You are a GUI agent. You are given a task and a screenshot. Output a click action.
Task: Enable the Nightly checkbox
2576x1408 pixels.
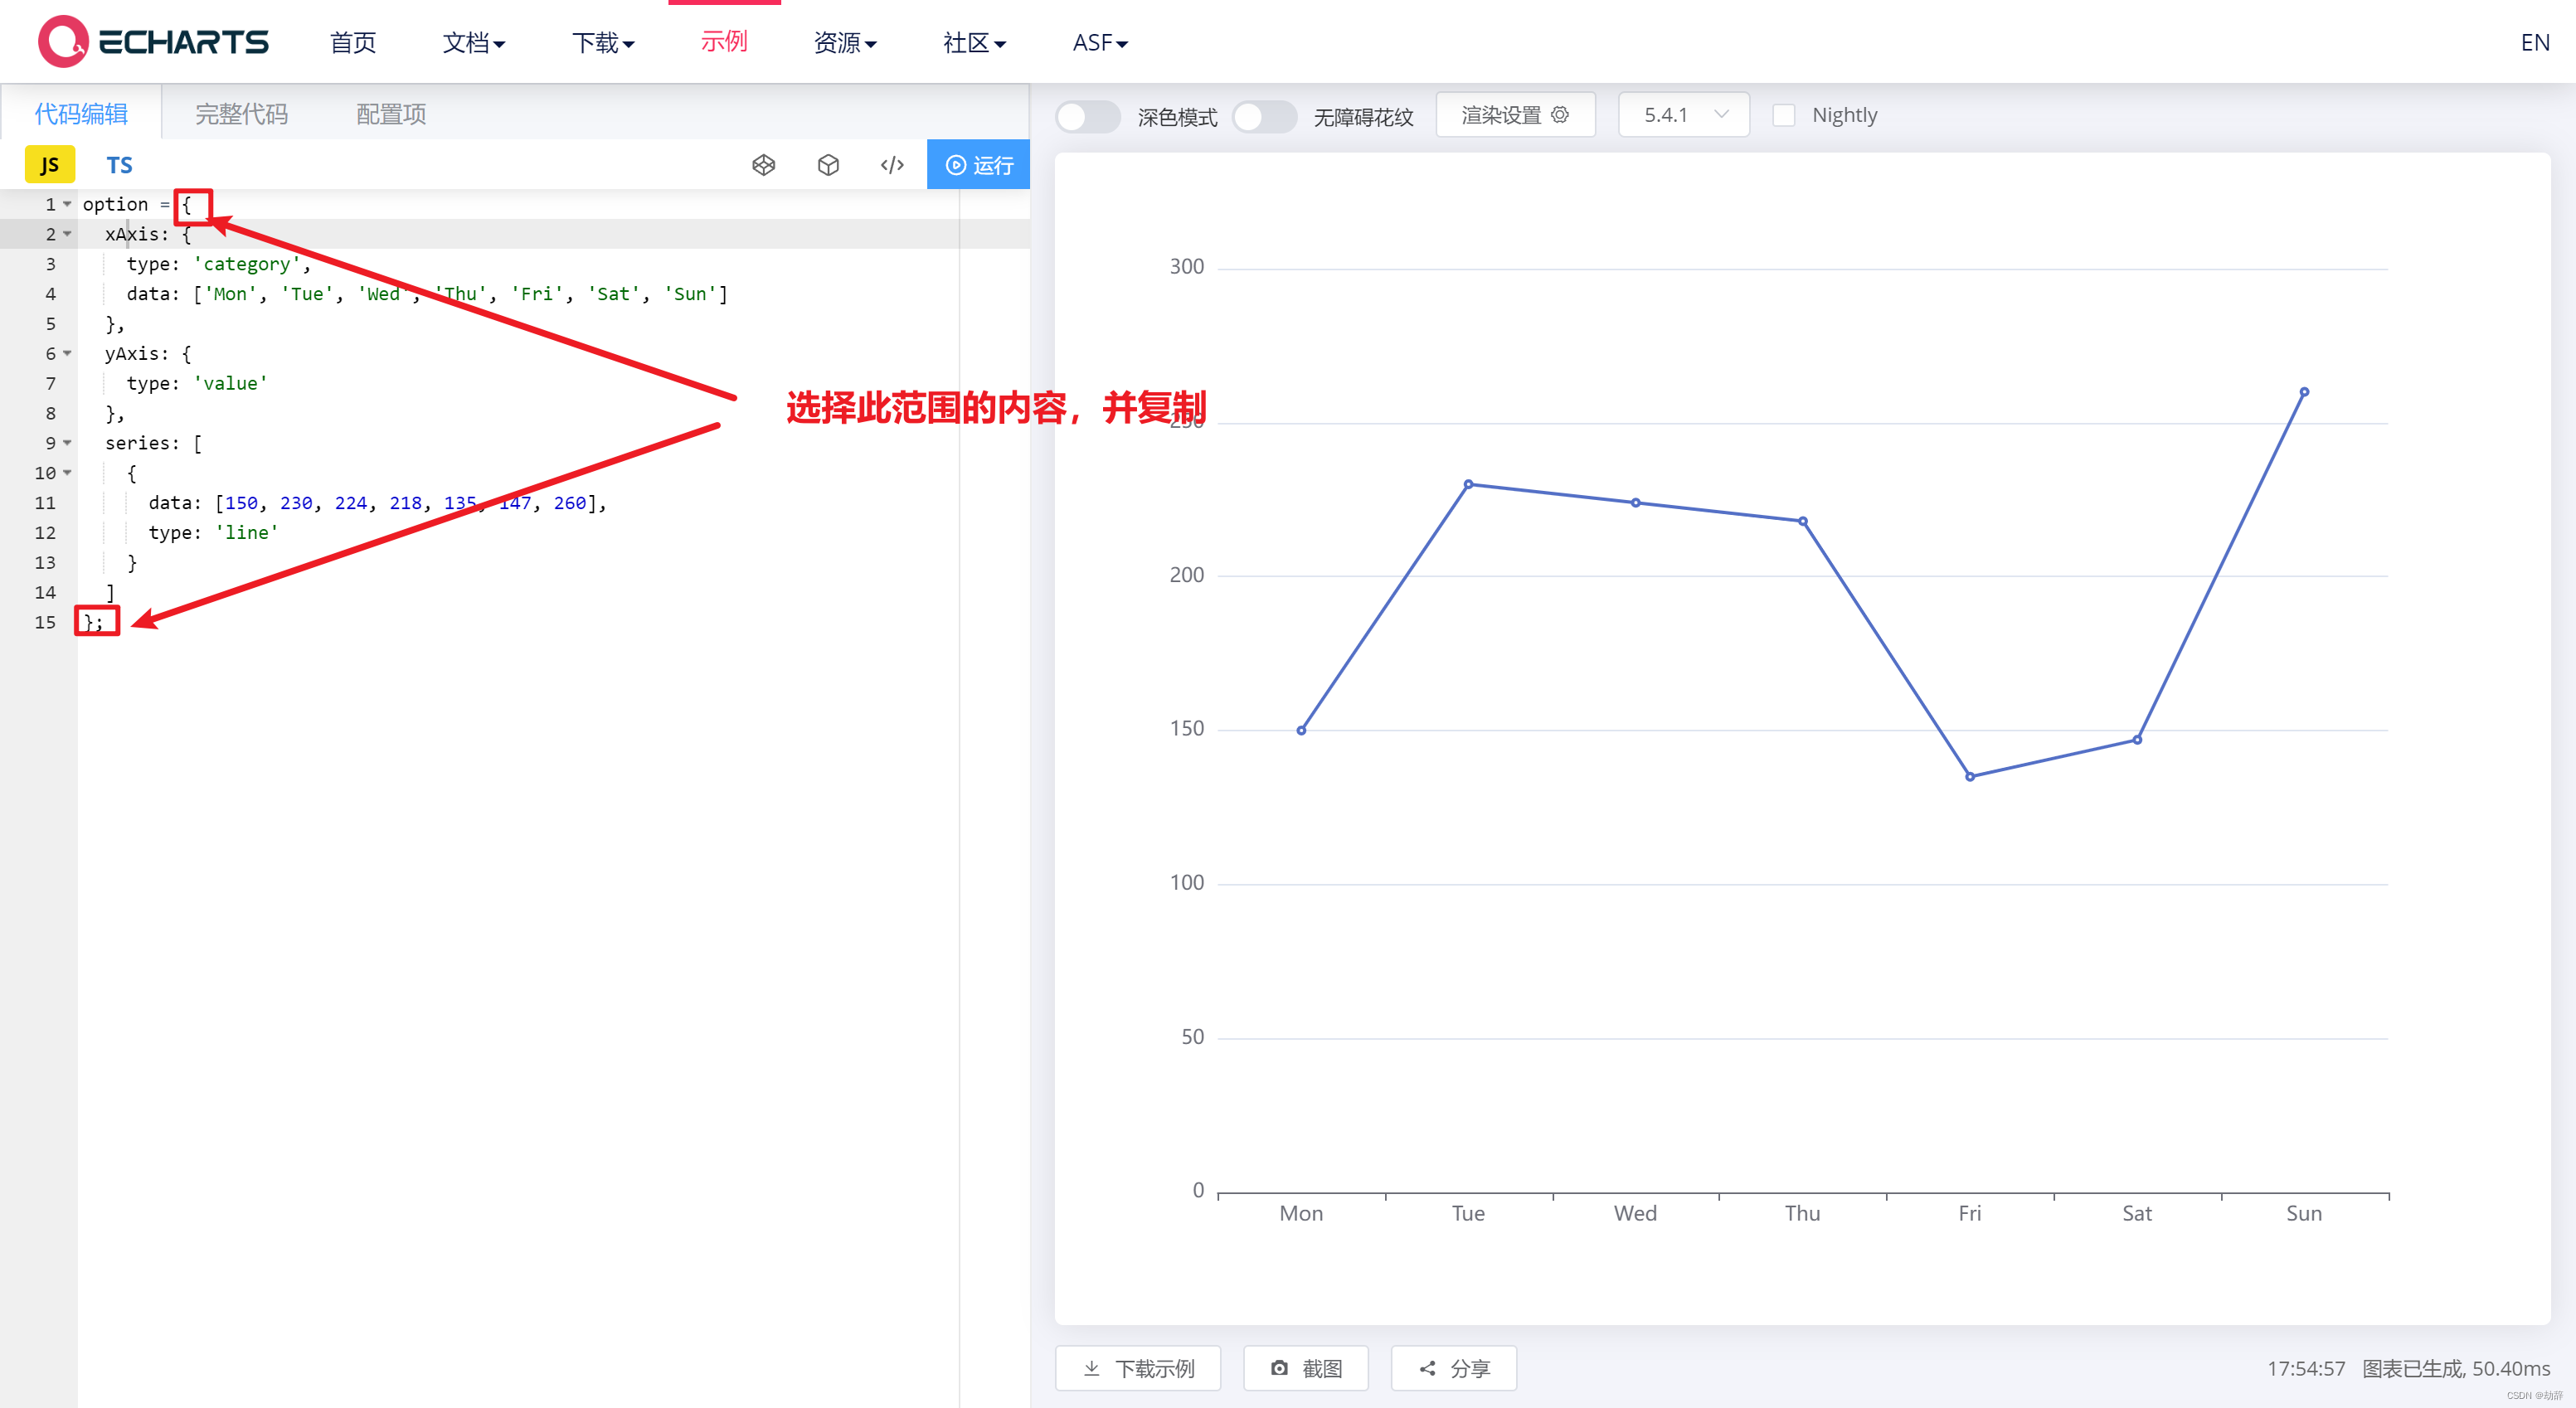[x=1782, y=114]
